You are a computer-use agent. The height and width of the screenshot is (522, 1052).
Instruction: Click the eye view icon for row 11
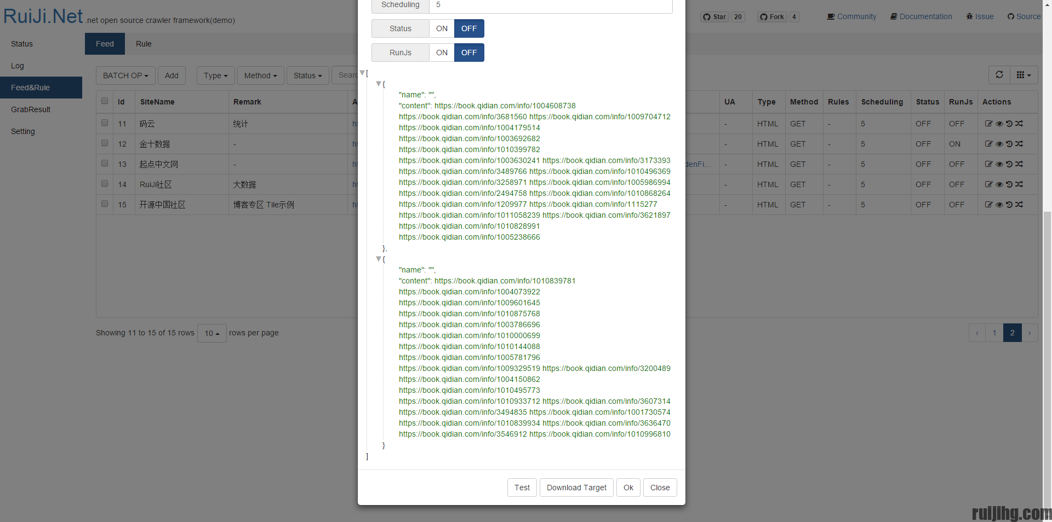click(x=999, y=124)
